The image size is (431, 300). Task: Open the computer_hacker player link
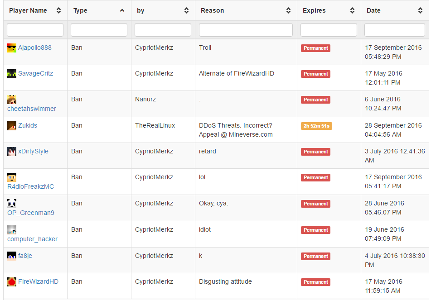coord(33,239)
